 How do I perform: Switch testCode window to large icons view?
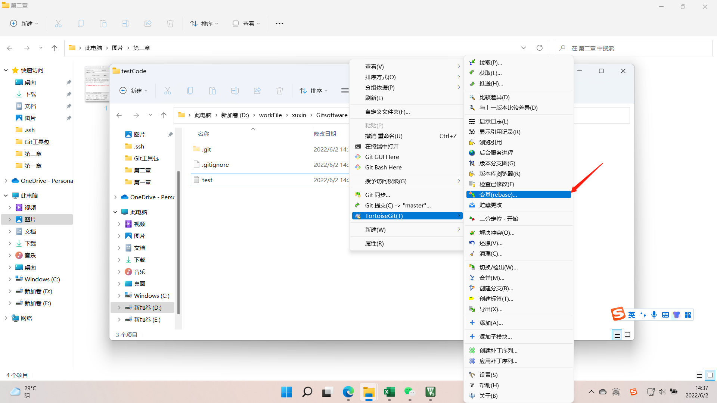point(627,335)
